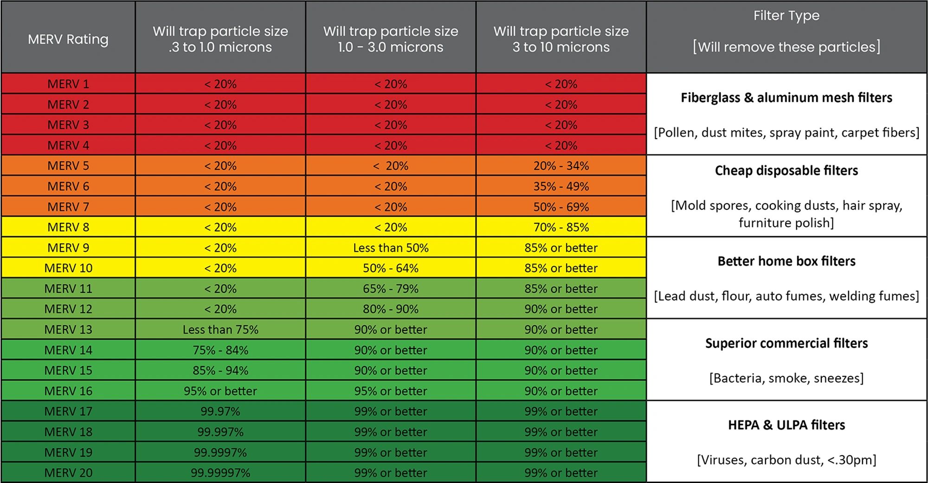Click the MERV 1 row label
928x483 pixels.
[x=68, y=84]
